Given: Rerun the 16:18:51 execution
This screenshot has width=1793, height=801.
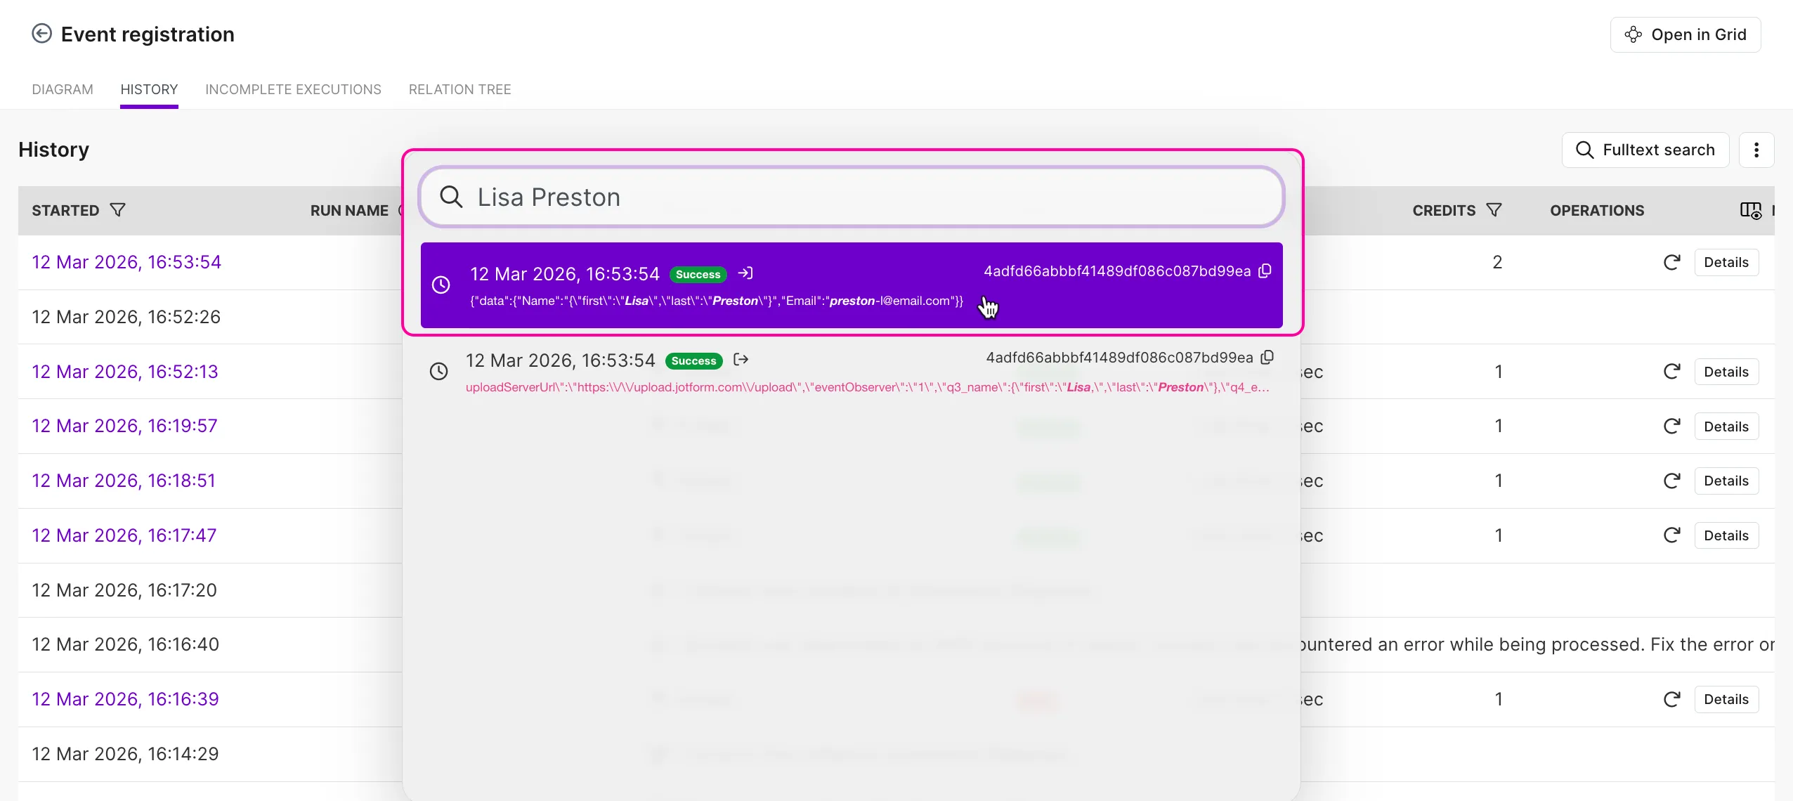Looking at the screenshot, I should pos(1672,481).
